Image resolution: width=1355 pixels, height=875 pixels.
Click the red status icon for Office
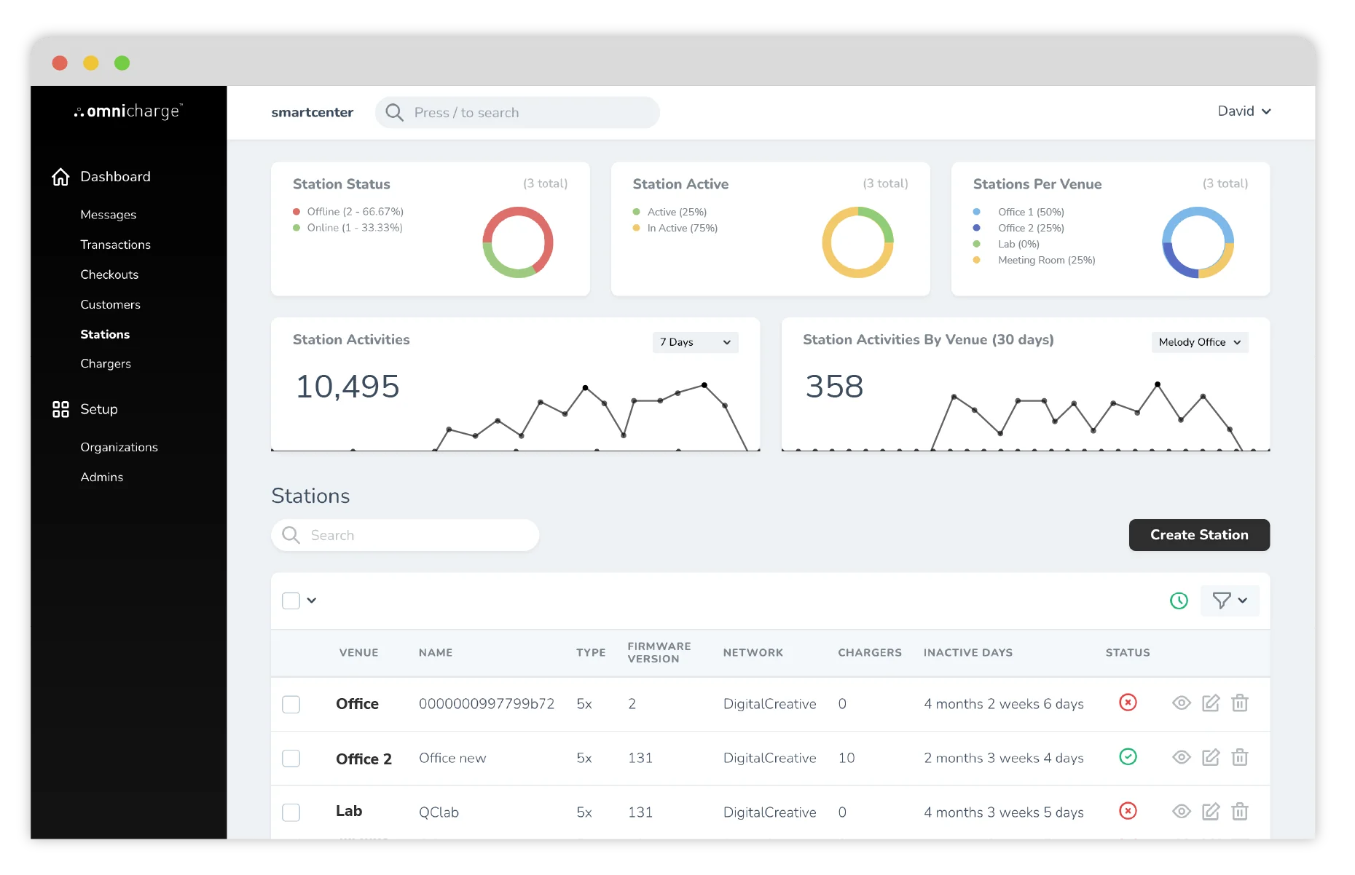[1127, 703]
